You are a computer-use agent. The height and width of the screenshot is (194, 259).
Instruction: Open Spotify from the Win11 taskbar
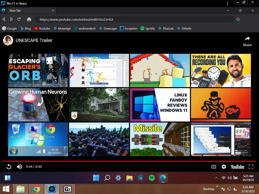(x=152, y=178)
